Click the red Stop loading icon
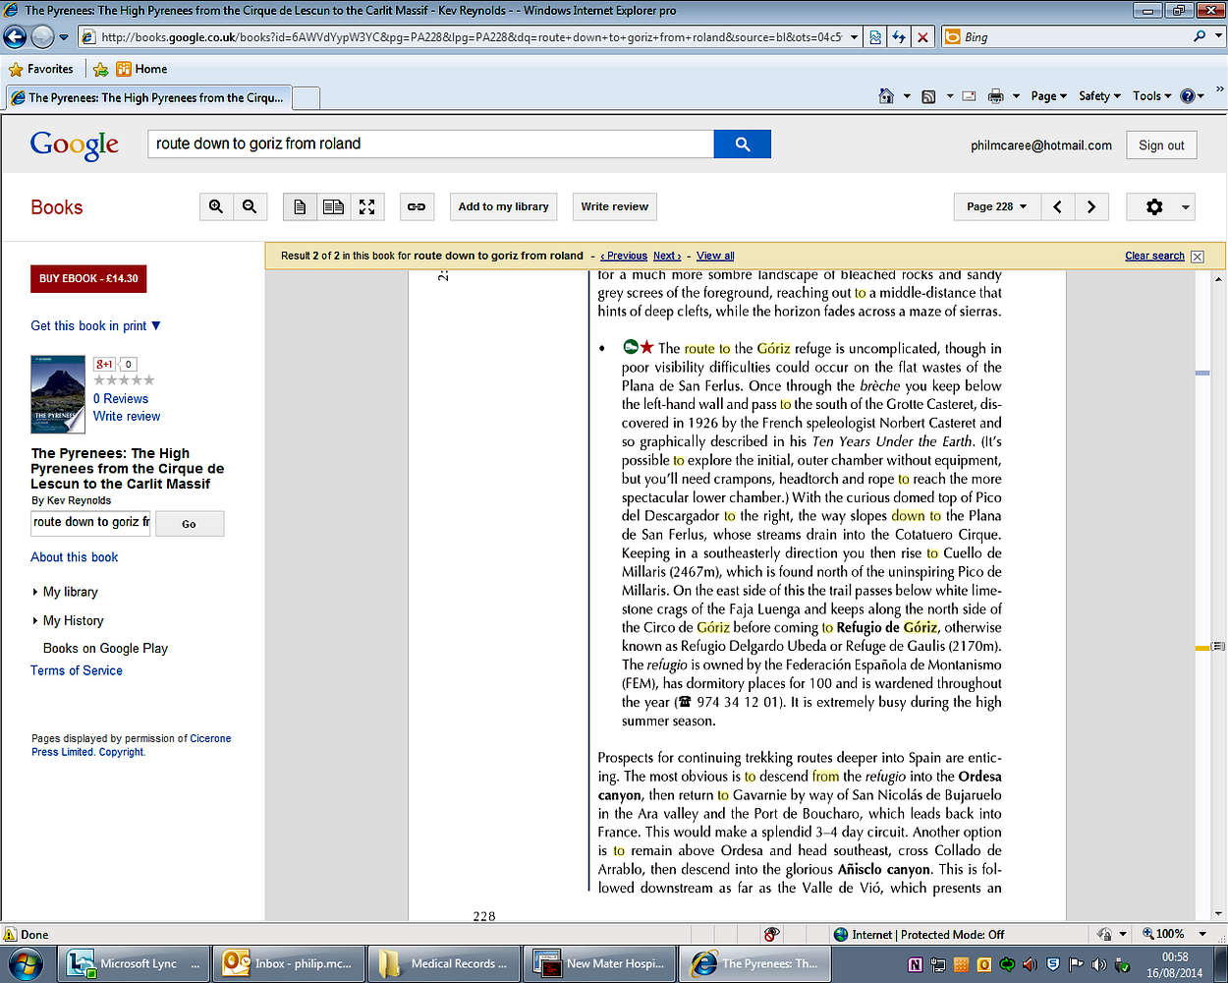The width and height of the screenshot is (1228, 983). 922,37
